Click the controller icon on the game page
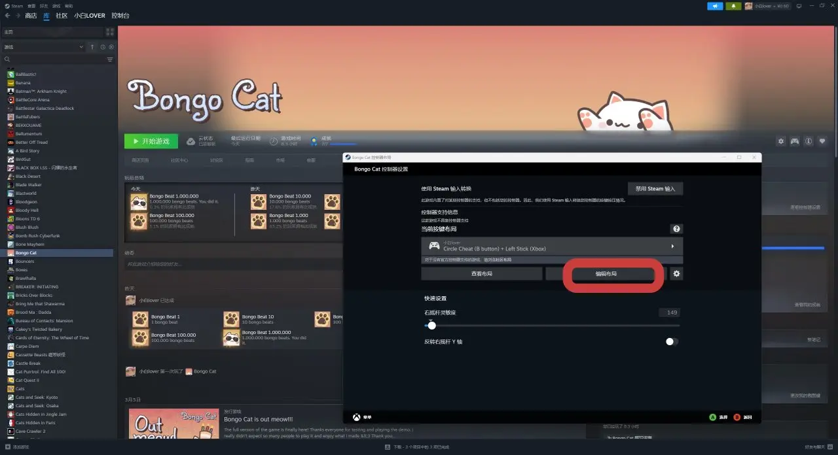Screen dimensions: 838x455 point(795,141)
